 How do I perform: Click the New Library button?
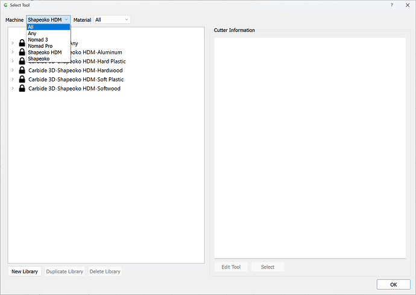pyautogui.click(x=25, y=271)
